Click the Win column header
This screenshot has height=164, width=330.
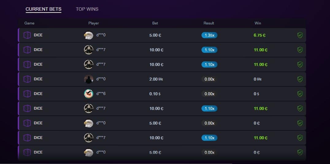[x=258, y=23]
